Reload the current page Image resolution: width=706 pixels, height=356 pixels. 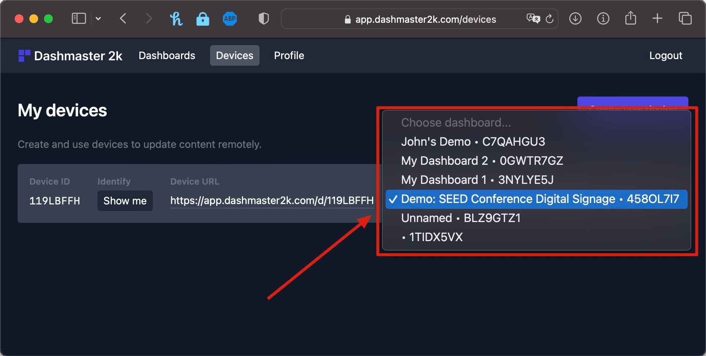point(549,19)
